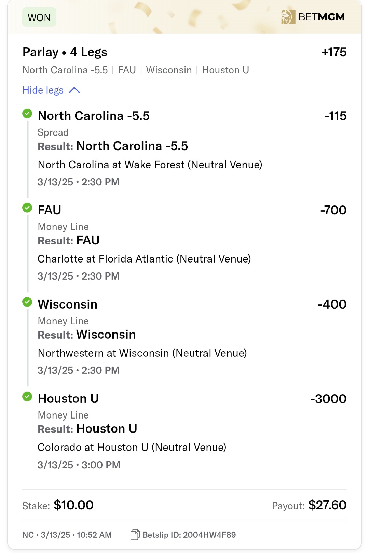Click the $27.60 payout amount

click(x=327, y=505)
